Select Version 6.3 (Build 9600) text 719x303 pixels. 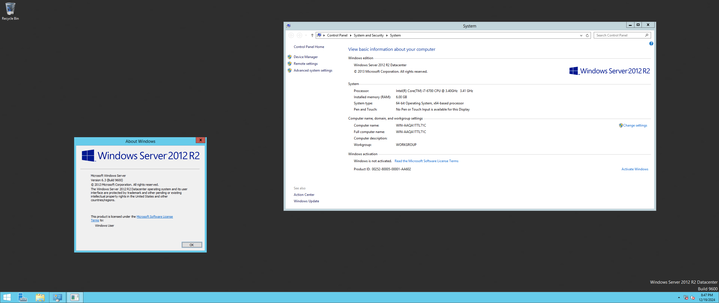pos(107,180)
